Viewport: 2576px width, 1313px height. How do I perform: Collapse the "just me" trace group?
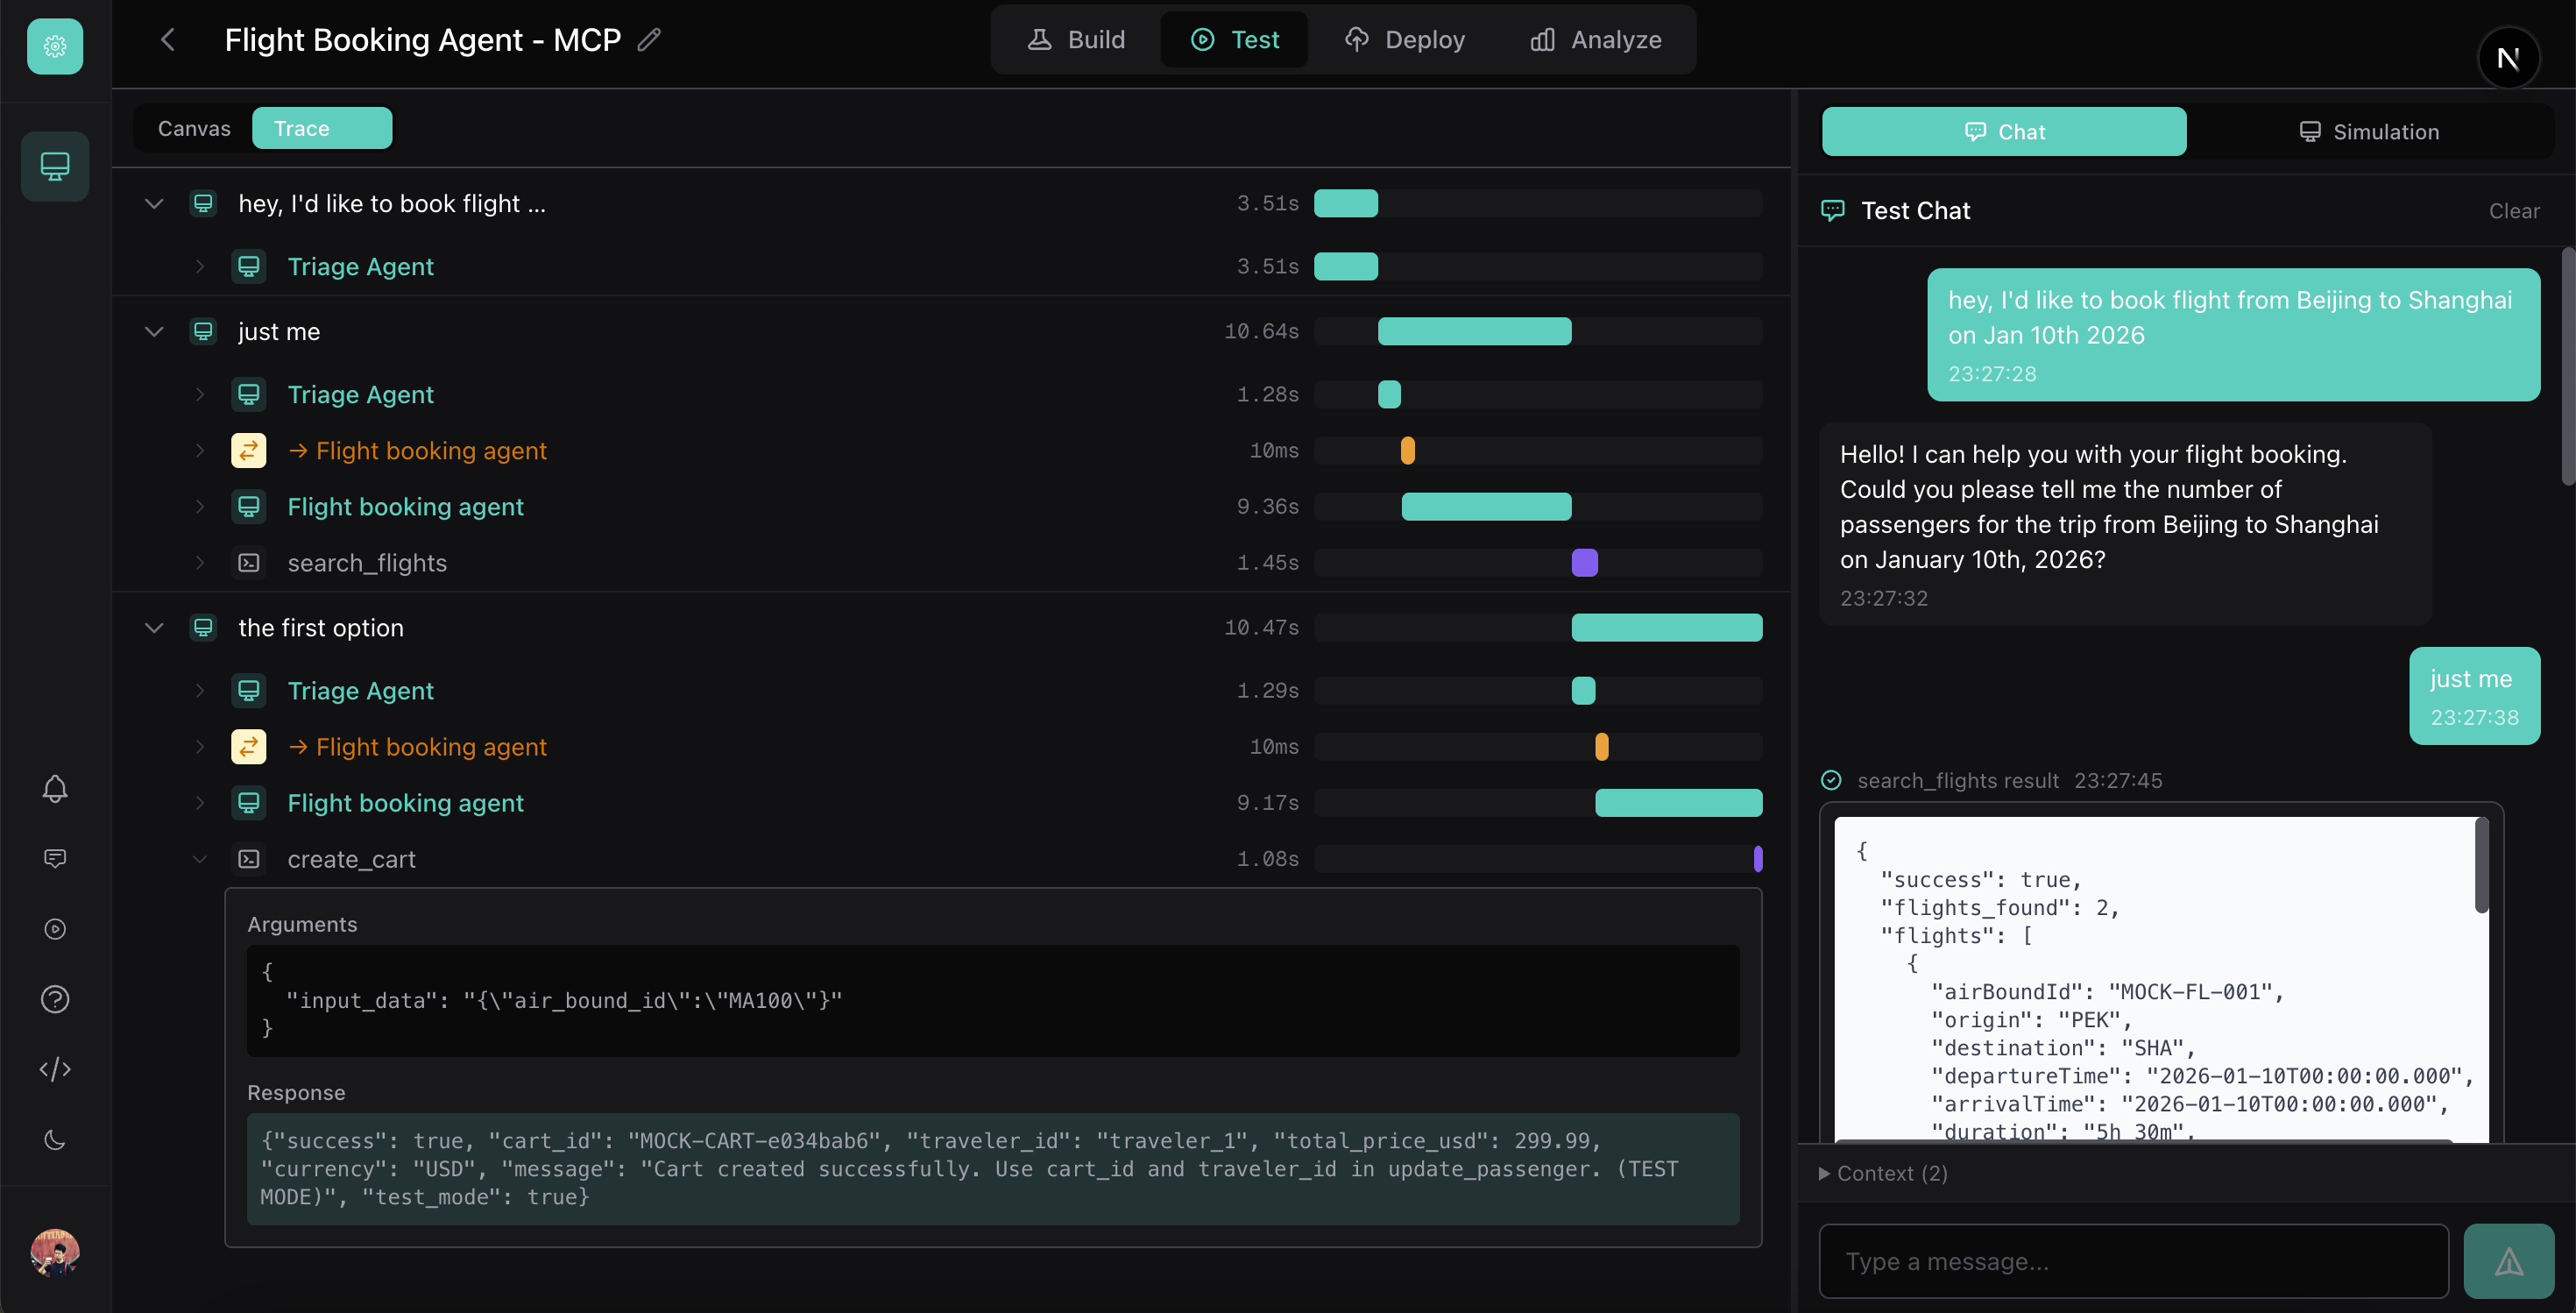pyautogui.click(x=154, y=332)
